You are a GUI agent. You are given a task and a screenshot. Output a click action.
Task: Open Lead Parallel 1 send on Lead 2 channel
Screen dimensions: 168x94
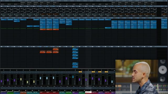click(49, 52)
